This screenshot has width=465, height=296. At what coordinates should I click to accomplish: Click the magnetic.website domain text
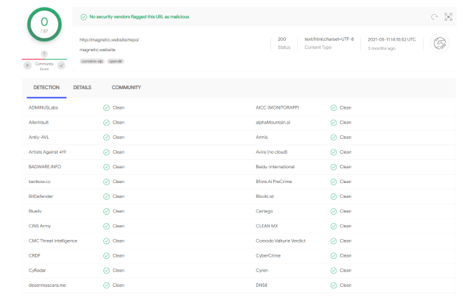99,50
